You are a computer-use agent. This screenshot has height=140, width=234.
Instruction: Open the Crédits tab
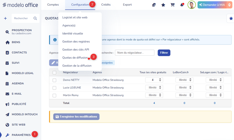[x=106, y=5]
